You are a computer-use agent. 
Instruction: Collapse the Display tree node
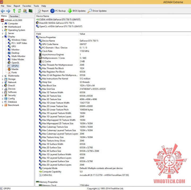point(2,37)
